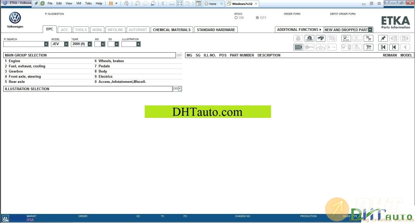415x223 pixels.
Task: Click VMware send Ctrl+Alt+Del icon
Action: [126, 3]
